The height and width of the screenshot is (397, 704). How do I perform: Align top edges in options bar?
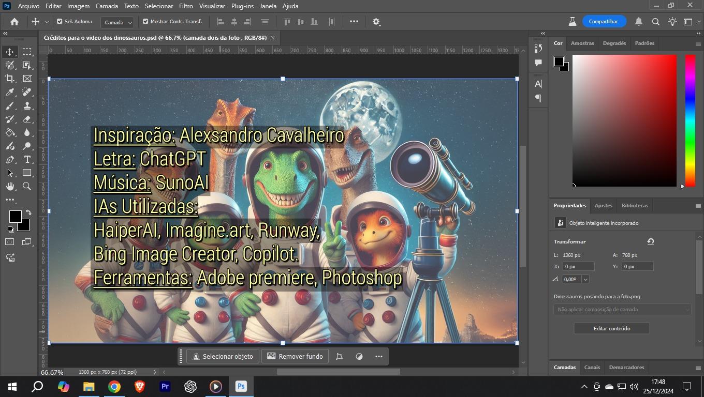pos(287,22)
